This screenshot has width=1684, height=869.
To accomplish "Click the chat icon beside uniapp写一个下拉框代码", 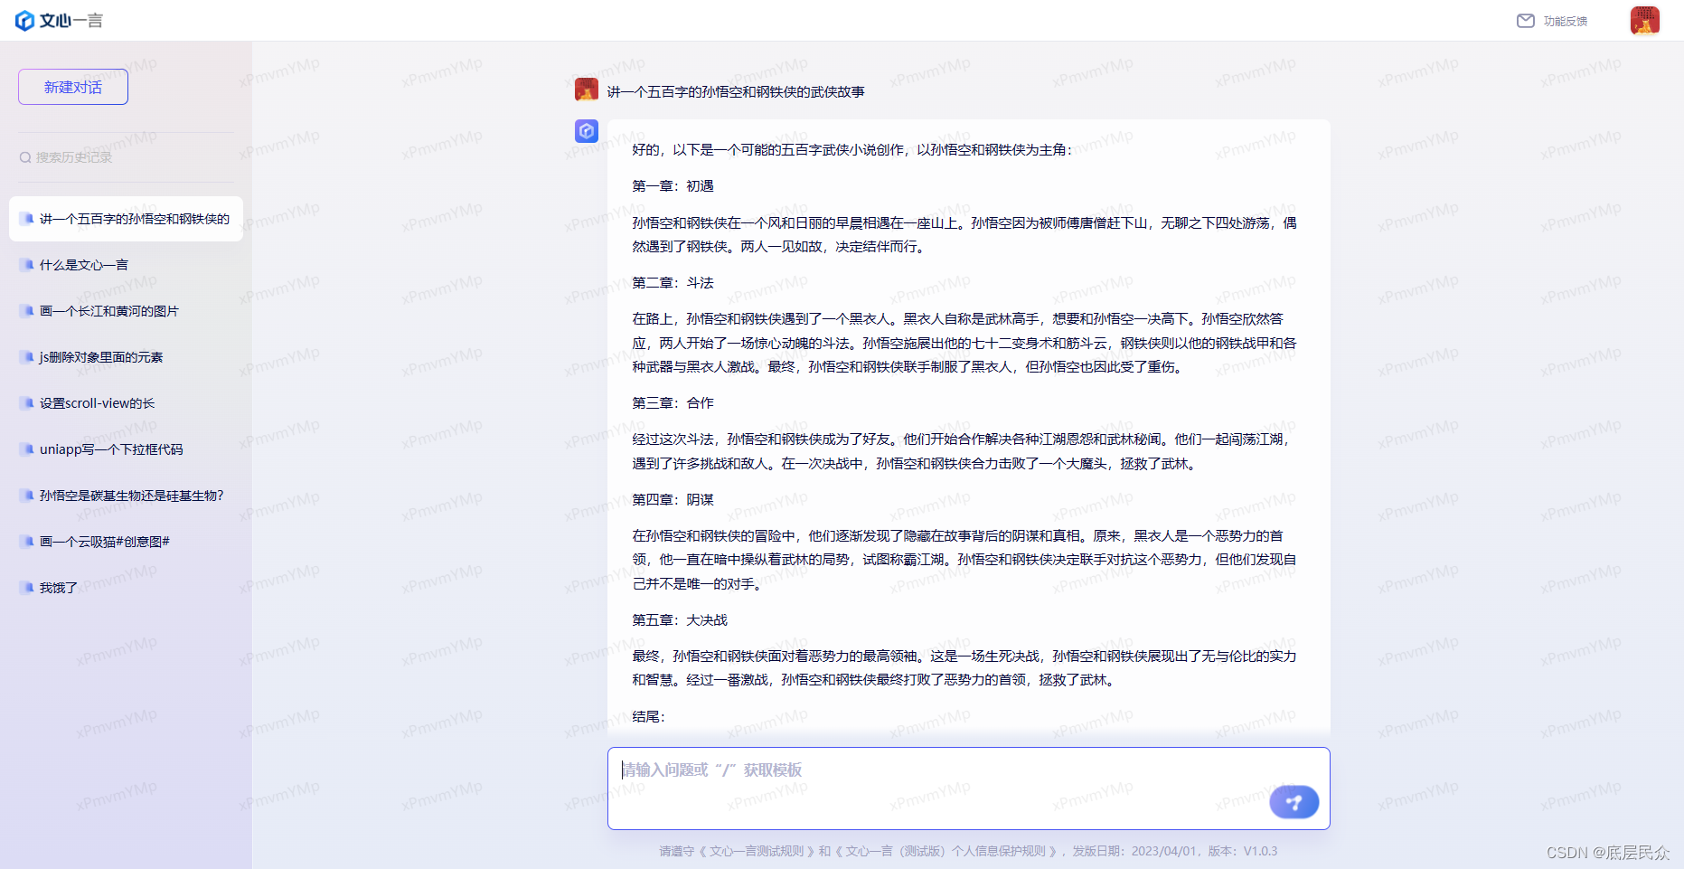I will [x=28, y=449].
